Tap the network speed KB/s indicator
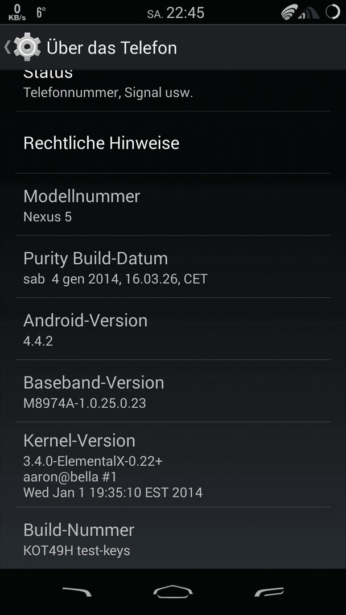This screenshot has width=346, height=615. coord(17,13)
